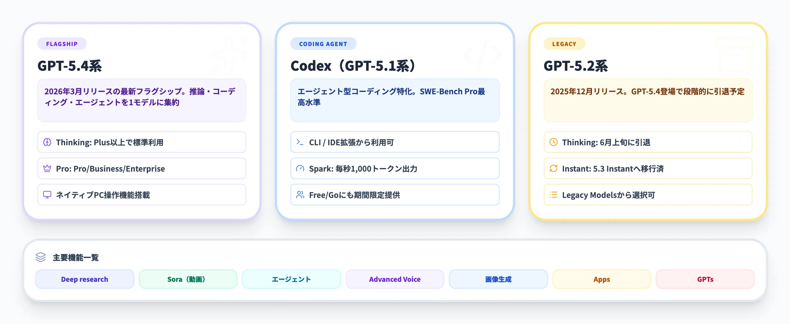Viewport: 790px width, 324px height.
Task: Select the Thinking brain icon on GPT-5.4 card
Action: 47,142
